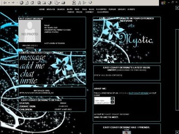The image size is (179, 134).
Task: Click the code box scroll down arrow
Action: pyautogui.click(x=112, y=102)
